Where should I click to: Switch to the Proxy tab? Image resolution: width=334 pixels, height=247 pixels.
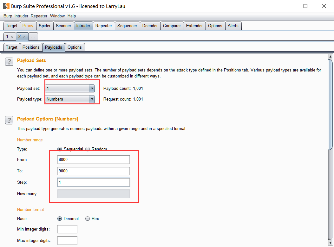click(28, 26)
